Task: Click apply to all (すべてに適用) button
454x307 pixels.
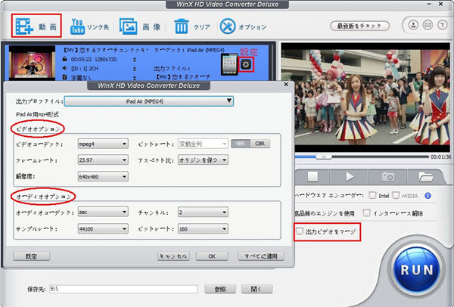Action: tap(261, 256)
